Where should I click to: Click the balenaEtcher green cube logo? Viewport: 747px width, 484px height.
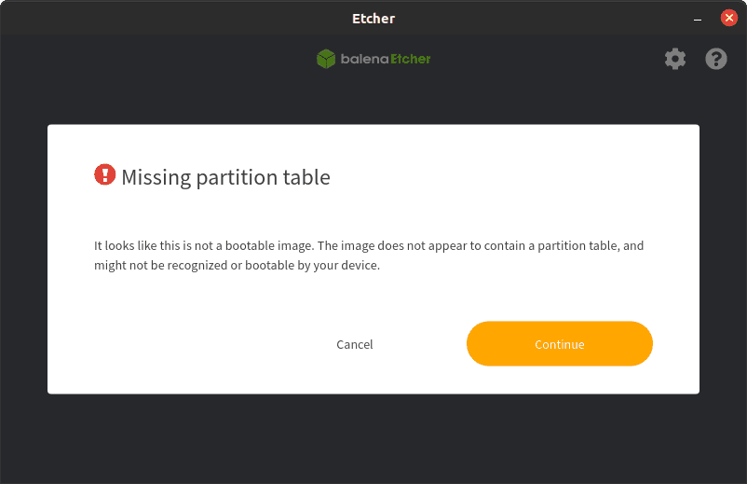325,60
